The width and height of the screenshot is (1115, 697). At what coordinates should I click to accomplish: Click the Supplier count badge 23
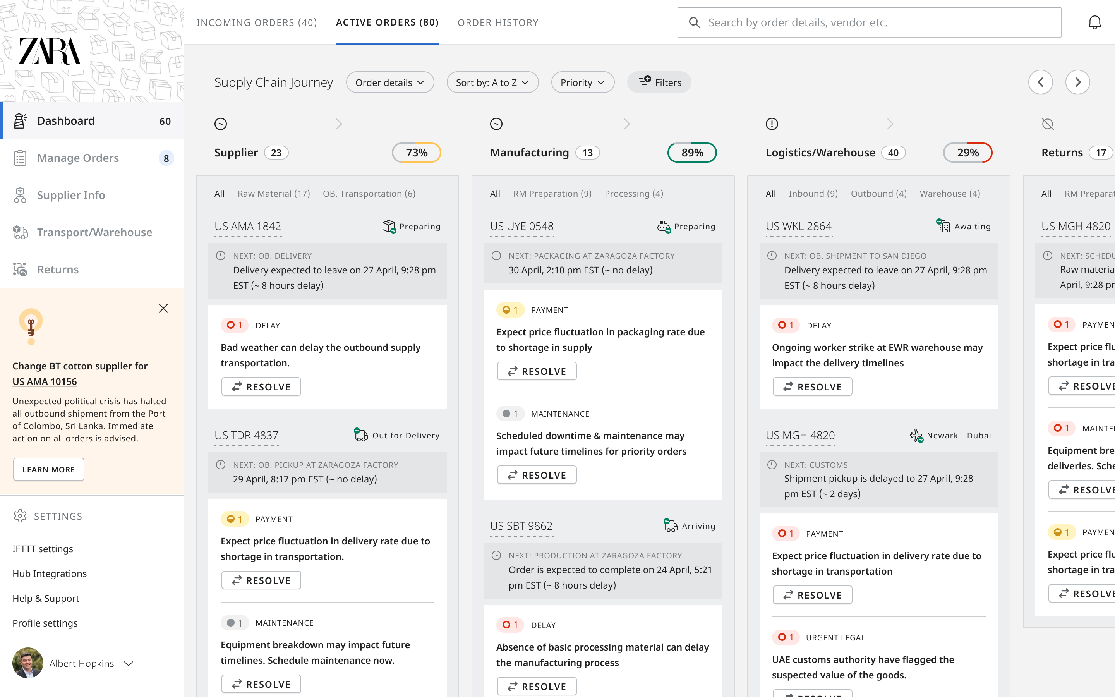[276, 153]
